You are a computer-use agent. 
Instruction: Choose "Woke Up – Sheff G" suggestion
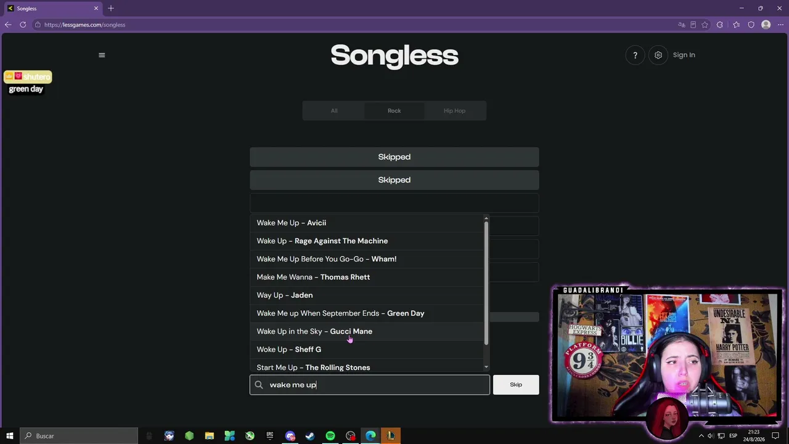(x=367, y=350)
